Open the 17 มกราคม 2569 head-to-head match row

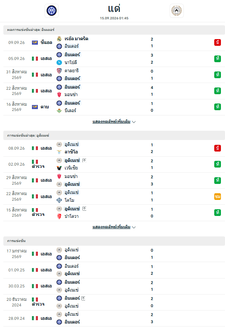114,254
